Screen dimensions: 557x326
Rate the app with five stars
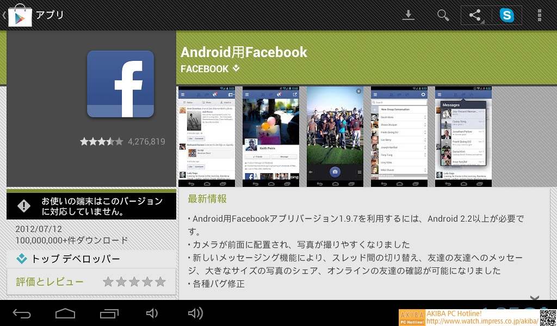point(160,282)
